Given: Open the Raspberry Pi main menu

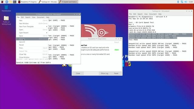Looking at the screenshot, I should 2,2.
